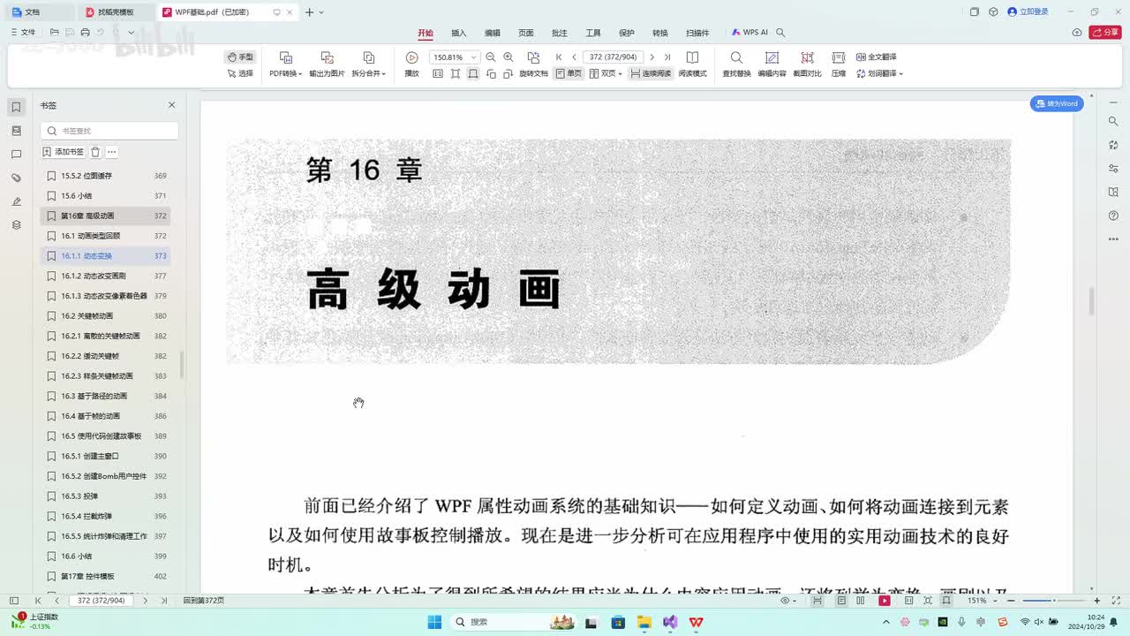Click 转为Word convert button

point(1057,103)
